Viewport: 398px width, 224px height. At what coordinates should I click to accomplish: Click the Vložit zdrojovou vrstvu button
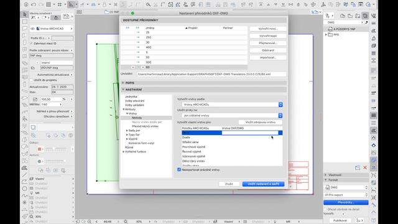click(260, 122)
